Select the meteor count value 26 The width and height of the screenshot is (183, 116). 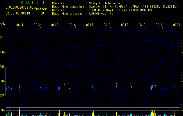(42, 13)
